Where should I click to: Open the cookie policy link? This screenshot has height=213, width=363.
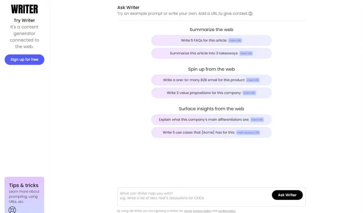click(x=227, y=211)
